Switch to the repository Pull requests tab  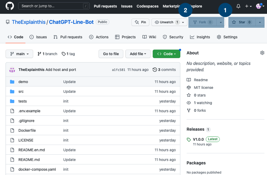tap(68, 37)
